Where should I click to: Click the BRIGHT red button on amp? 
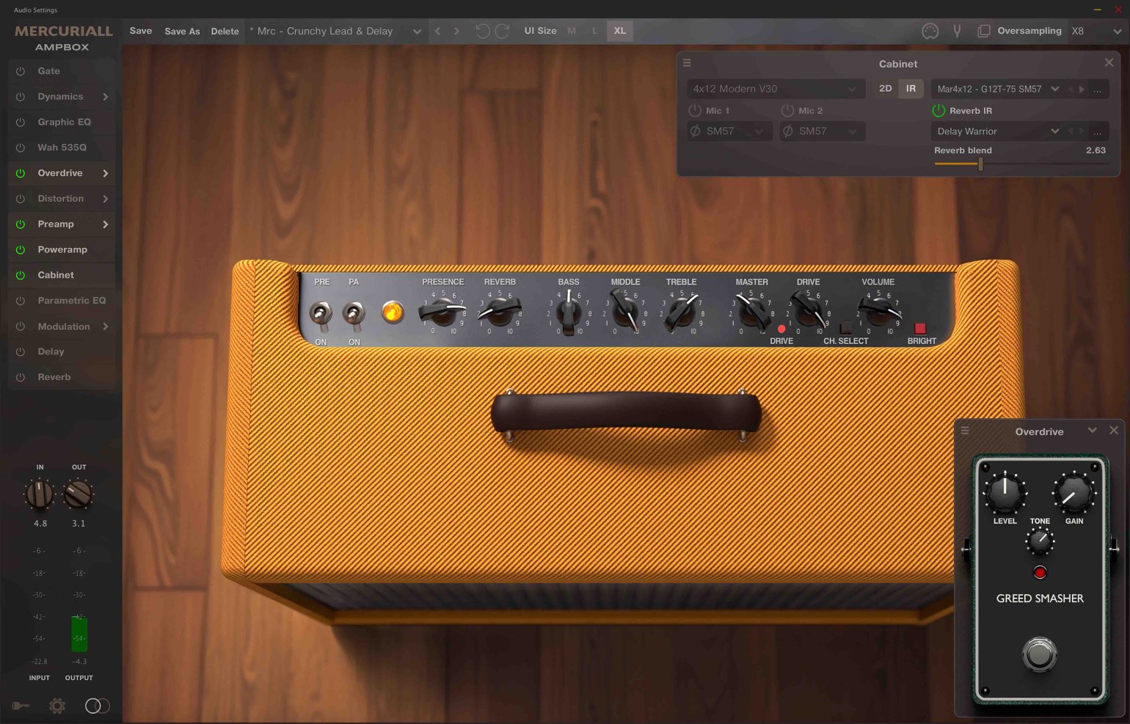920,328
